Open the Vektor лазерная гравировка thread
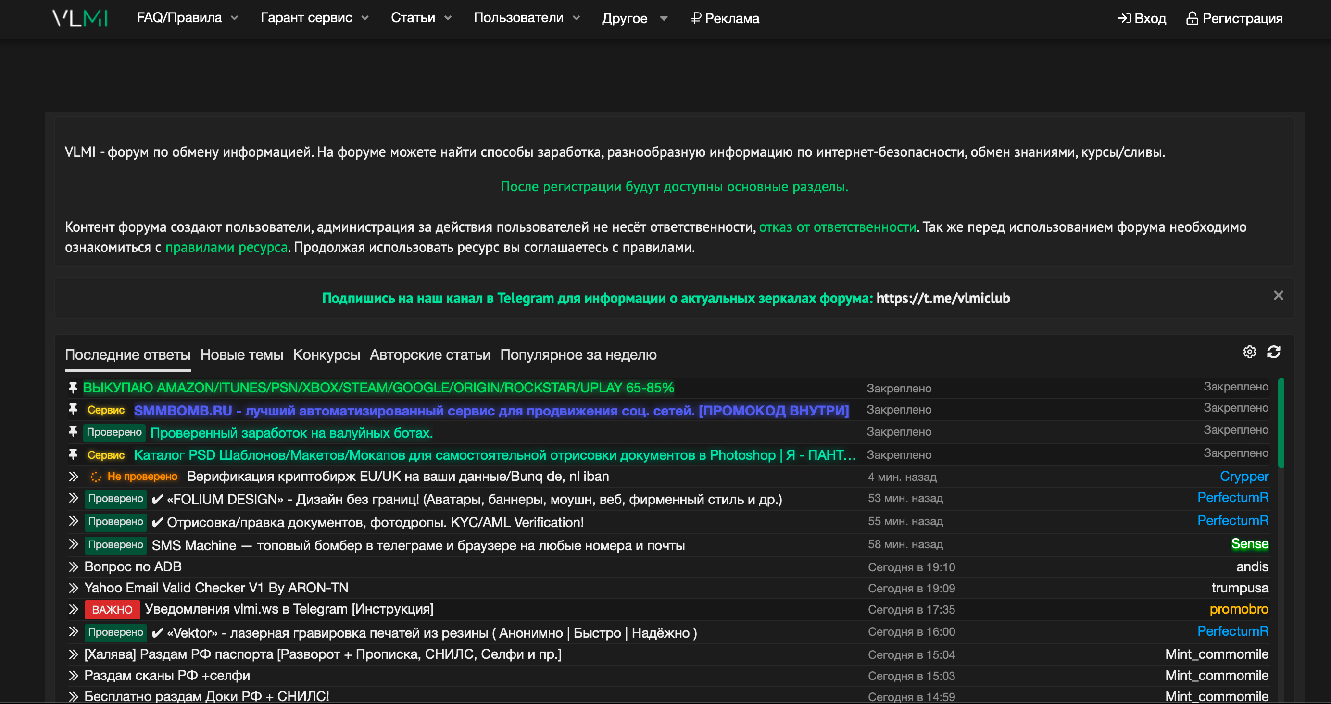 425,633
